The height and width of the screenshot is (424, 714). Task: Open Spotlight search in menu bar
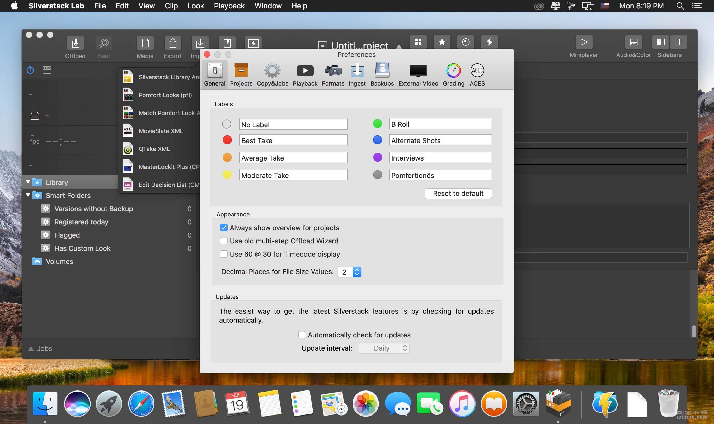point(680,6)
